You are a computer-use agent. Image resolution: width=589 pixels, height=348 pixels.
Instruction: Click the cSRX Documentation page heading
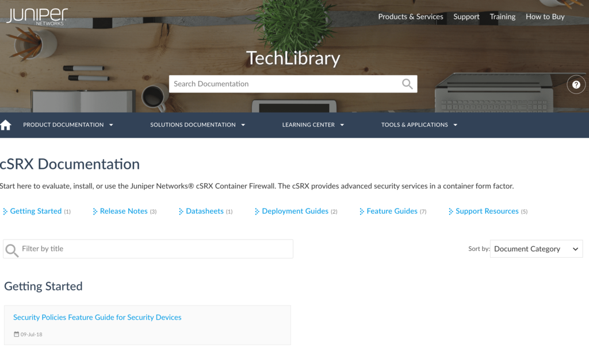pyautogui.click(x=70, y=164)
